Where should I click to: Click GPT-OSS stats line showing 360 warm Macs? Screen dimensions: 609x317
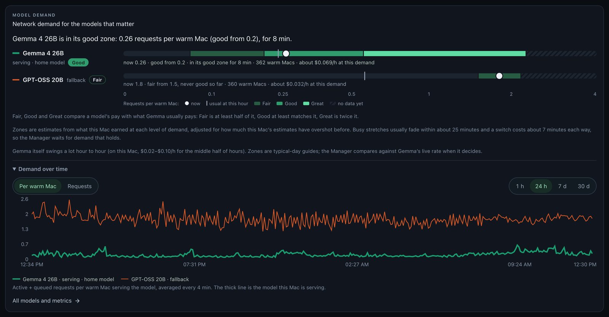[x=235, y=84]
